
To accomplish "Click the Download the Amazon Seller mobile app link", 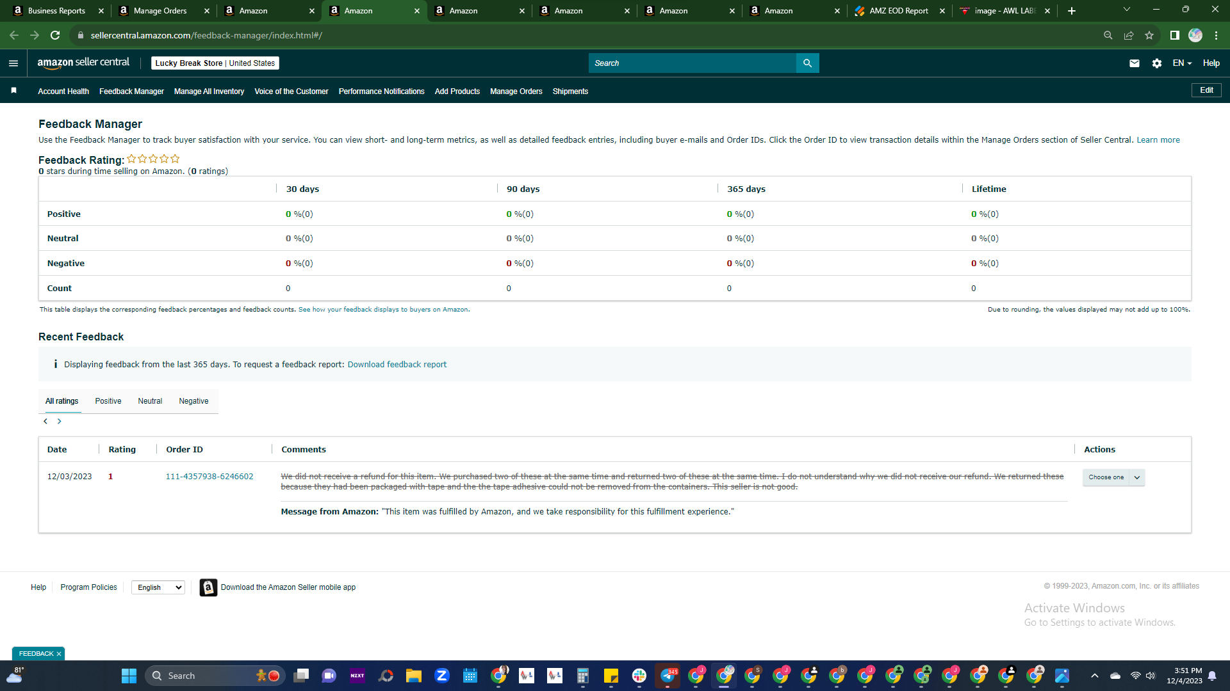I will [288, 587].
